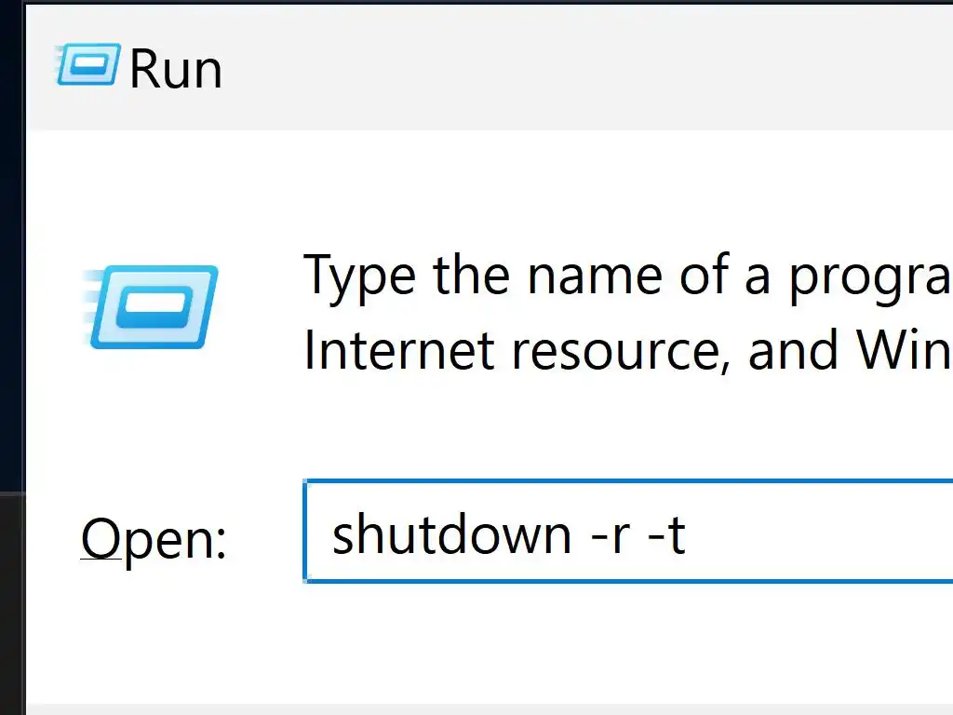Screen dimensions: 953x715
Task: Click the word "Internet" in the description
Action: click(x=398, y=350)
